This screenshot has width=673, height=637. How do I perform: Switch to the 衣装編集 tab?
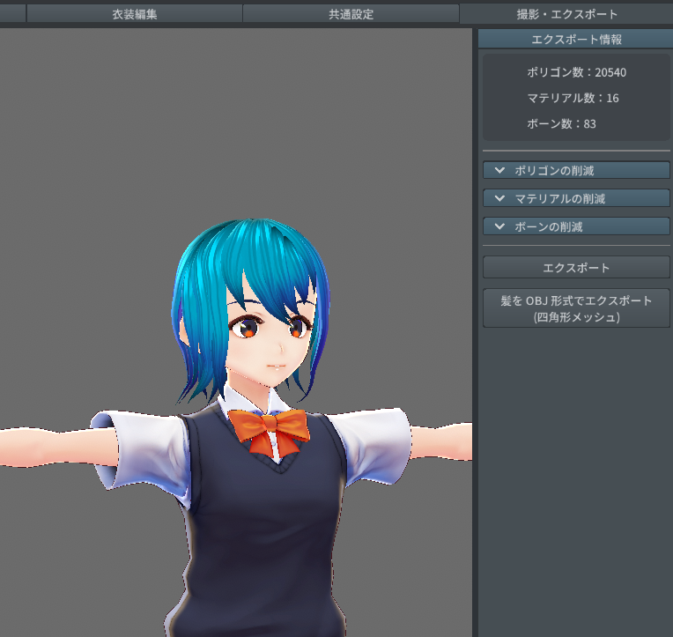point(135,14)
